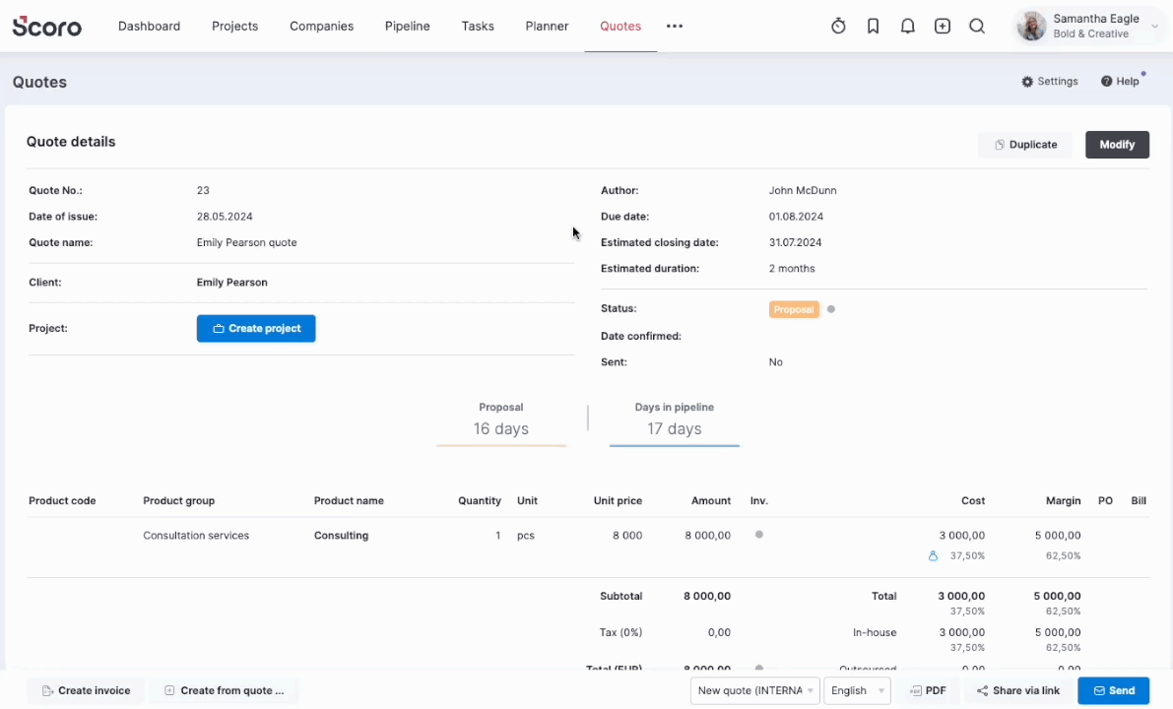This screenshot has height=709, width=1173.
Task: Expand the user account menu chevron
Action: tap(1154, 27)
